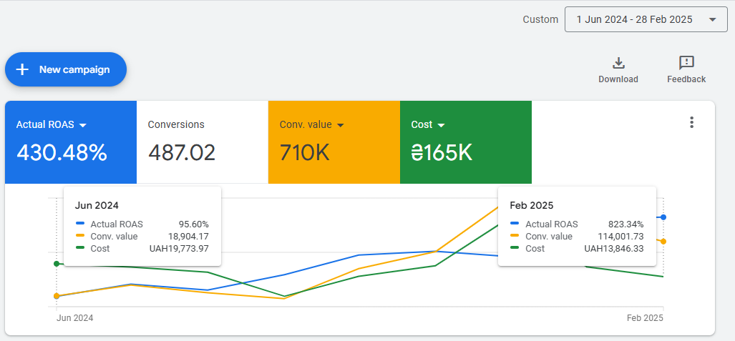The height and width of the screenshot is (341, 735).
Task: Click UAH19,773.97 in the Jun 2024 tooltip
Action: [179, 249]
